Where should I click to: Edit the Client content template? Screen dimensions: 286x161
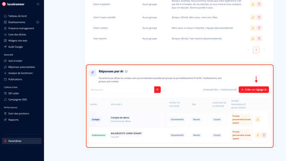tap(253, 28)
